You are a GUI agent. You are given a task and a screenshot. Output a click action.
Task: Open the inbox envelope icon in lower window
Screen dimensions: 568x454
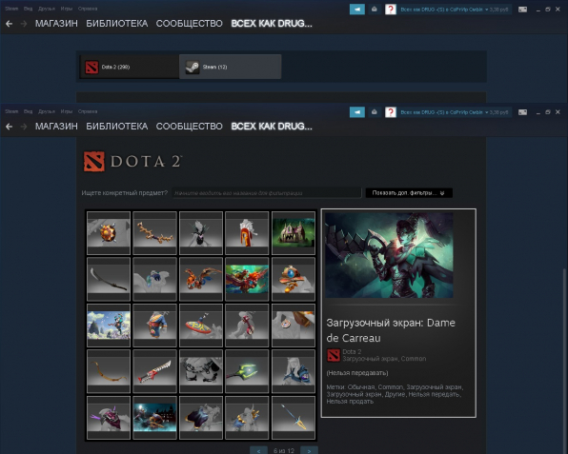click(375, 112)
